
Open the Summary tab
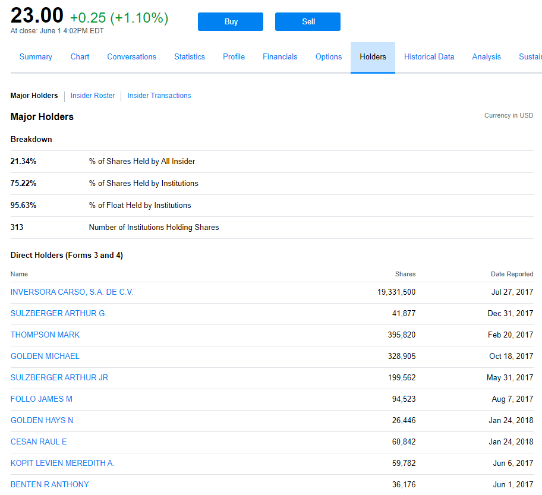[x=36, y=56]
